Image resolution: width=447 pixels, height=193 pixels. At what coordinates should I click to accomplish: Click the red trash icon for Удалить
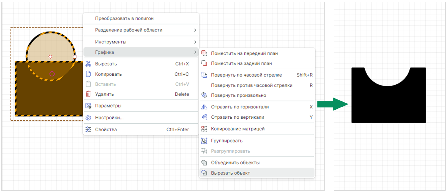pos(88,94)
